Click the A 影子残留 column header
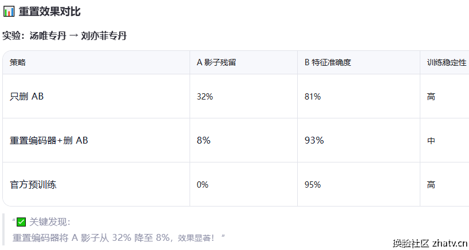 click(216, 62)
